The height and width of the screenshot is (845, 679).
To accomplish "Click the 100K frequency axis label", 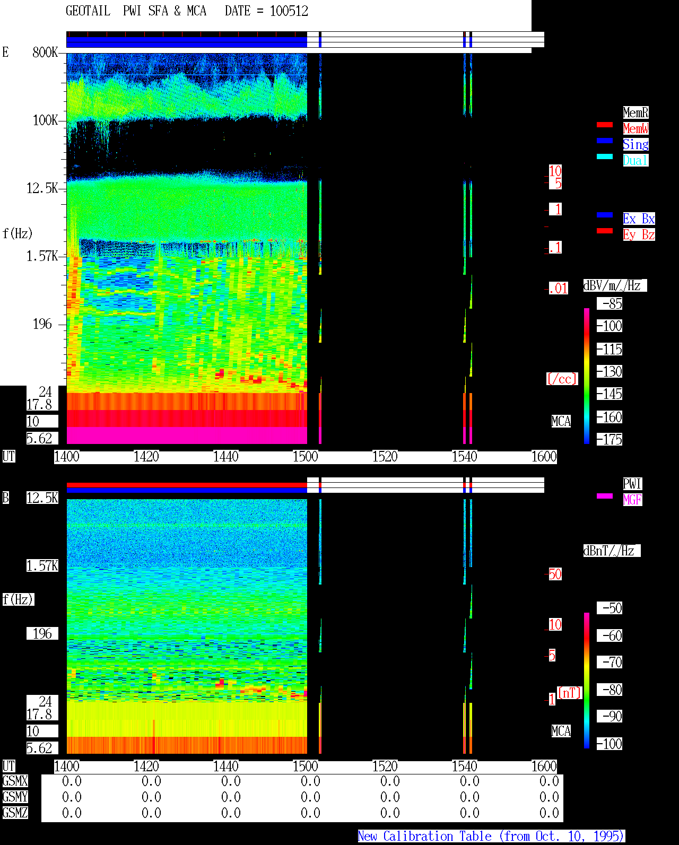I will [45, 120].
